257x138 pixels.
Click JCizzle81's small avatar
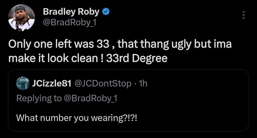(22, 83)
